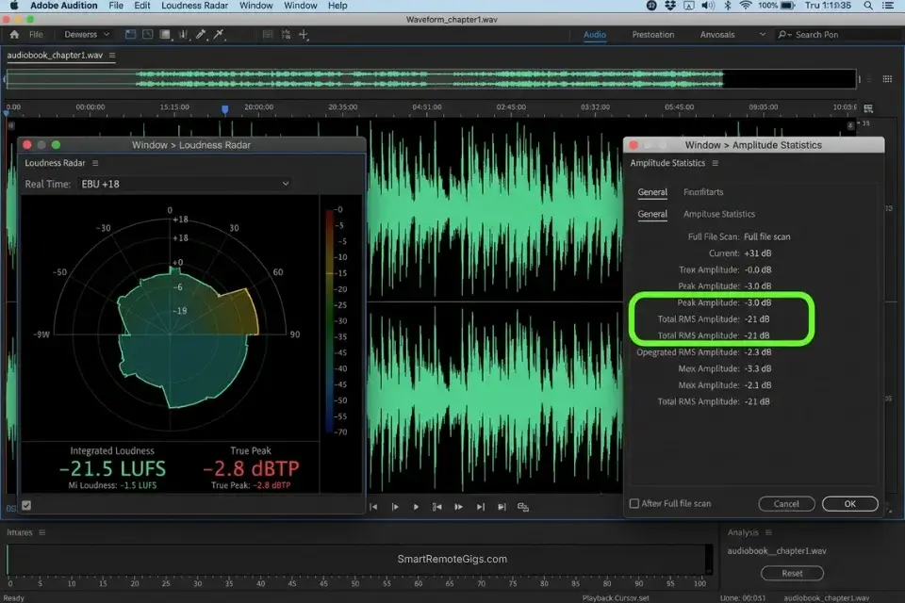Click the Playback Cursov.set status bar text
Viewport: 905px width, 603px height.
click(x=616, y=597)
